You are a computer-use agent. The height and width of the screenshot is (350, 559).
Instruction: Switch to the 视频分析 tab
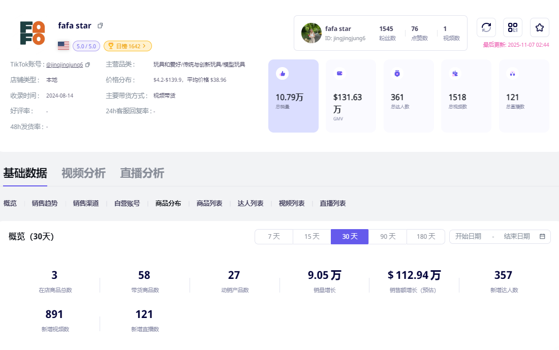coord(83,173)
